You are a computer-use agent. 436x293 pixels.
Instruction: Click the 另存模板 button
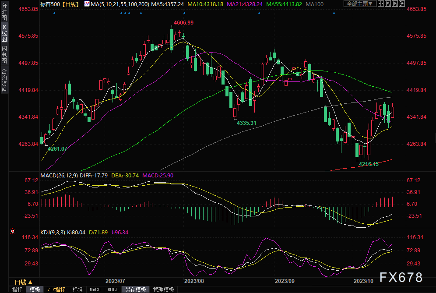click(135, 289)
